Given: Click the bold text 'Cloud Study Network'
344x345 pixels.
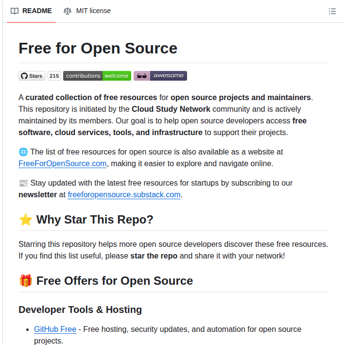Looking at the screenshot, I should pyautogui.click(x=171, y=109).
